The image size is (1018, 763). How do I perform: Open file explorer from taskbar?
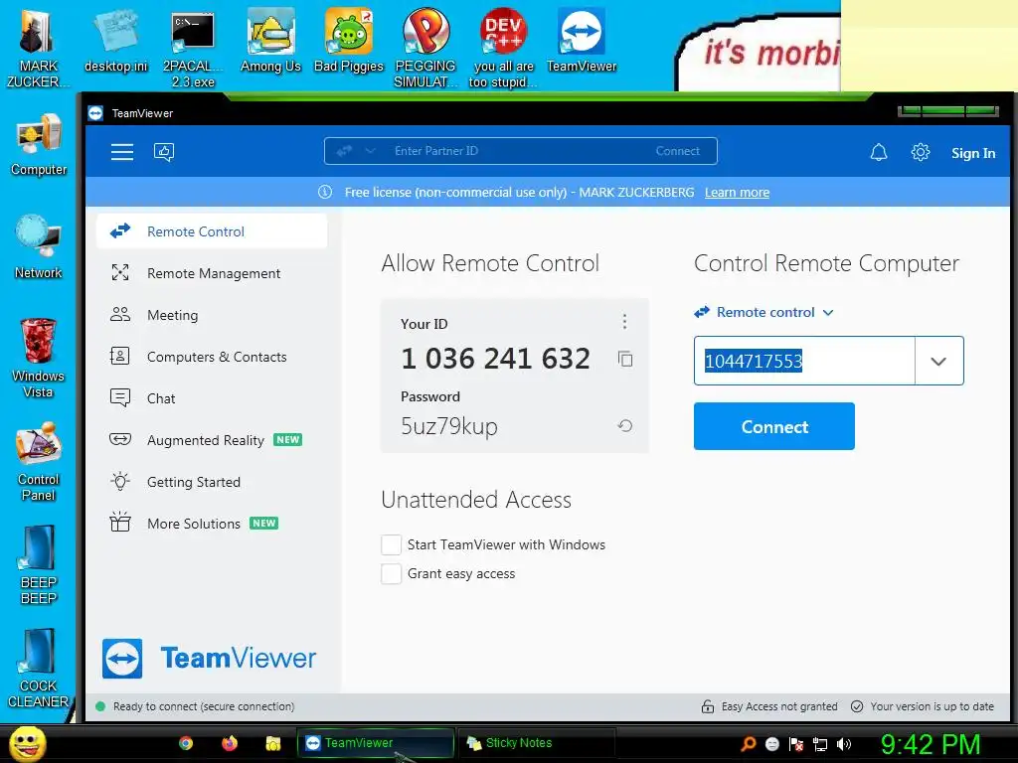(272, 743)
